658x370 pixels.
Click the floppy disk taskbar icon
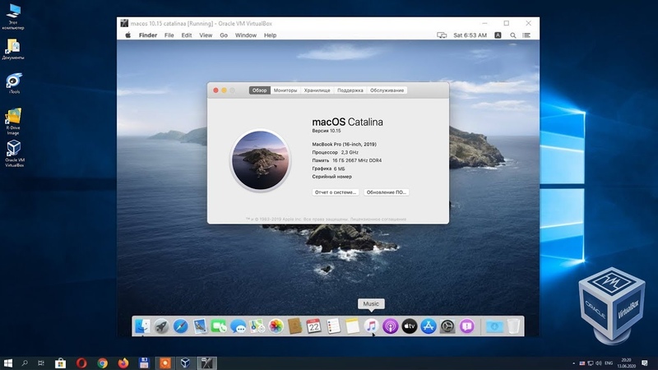(x=144, y=363)
